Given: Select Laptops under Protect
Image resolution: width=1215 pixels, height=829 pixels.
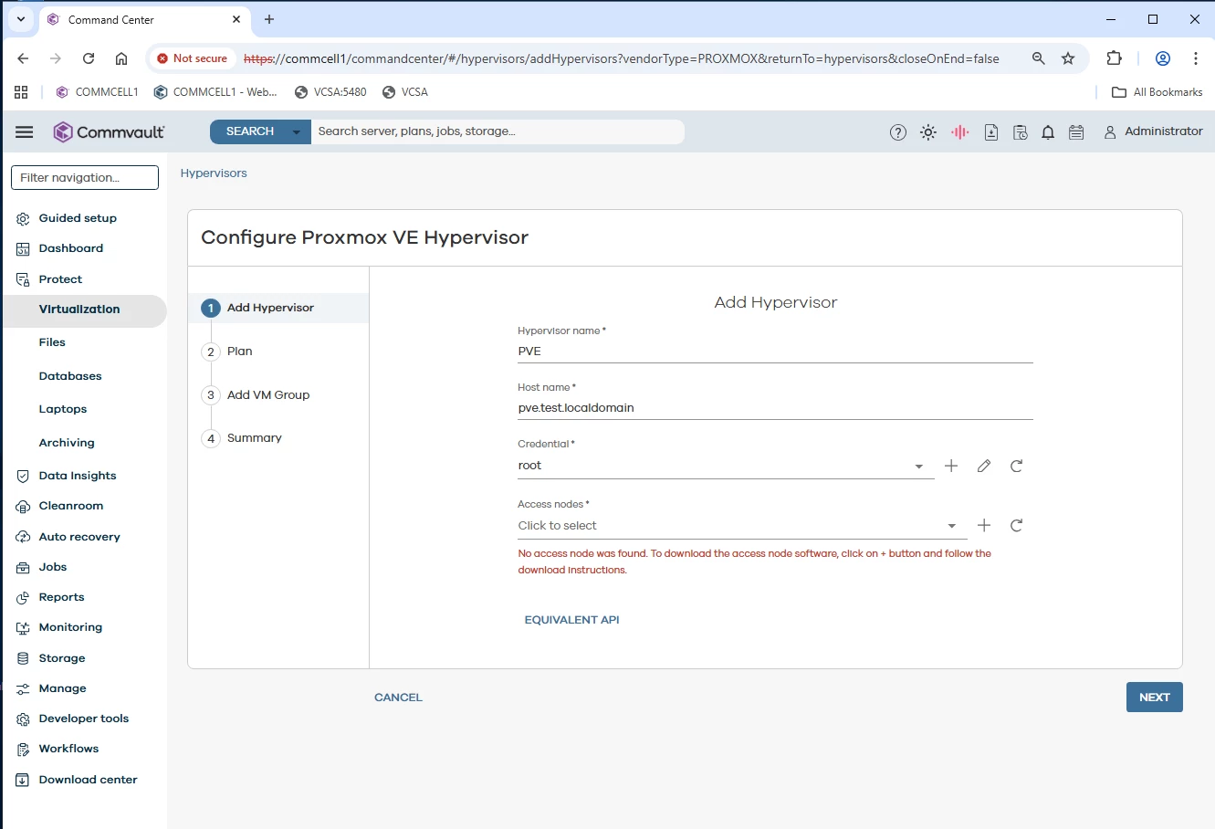Looking at the screenshot, I should [x=63, y=409].
